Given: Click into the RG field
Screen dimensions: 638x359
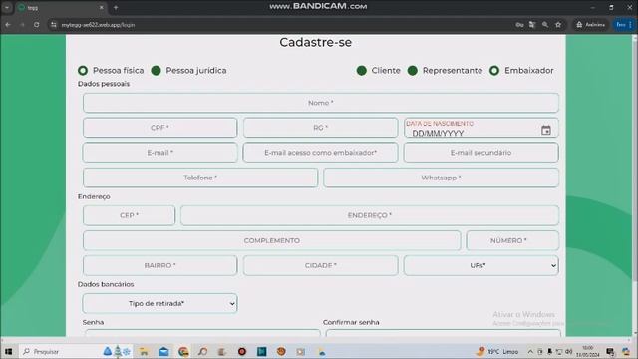Looking at the screenshot, I should tap(321, 128).
